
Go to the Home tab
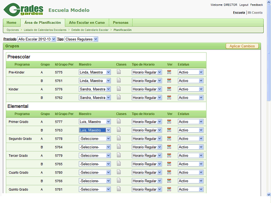[11, 22]
